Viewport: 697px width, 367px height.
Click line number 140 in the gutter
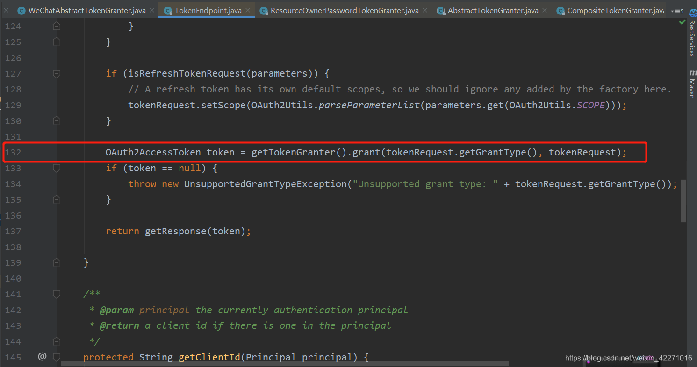tap(13, 278)
